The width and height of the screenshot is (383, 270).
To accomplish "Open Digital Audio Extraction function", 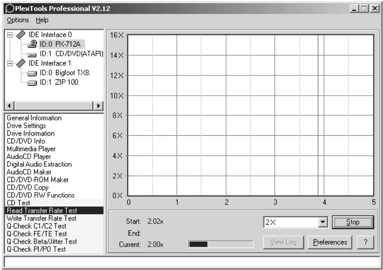I will pyautogui.click(x=39, y=164).
